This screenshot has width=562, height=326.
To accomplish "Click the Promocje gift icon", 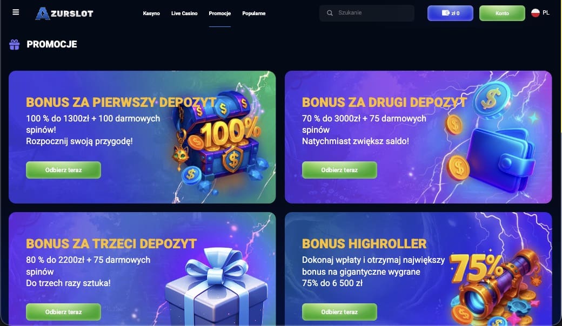I will 15,44.
